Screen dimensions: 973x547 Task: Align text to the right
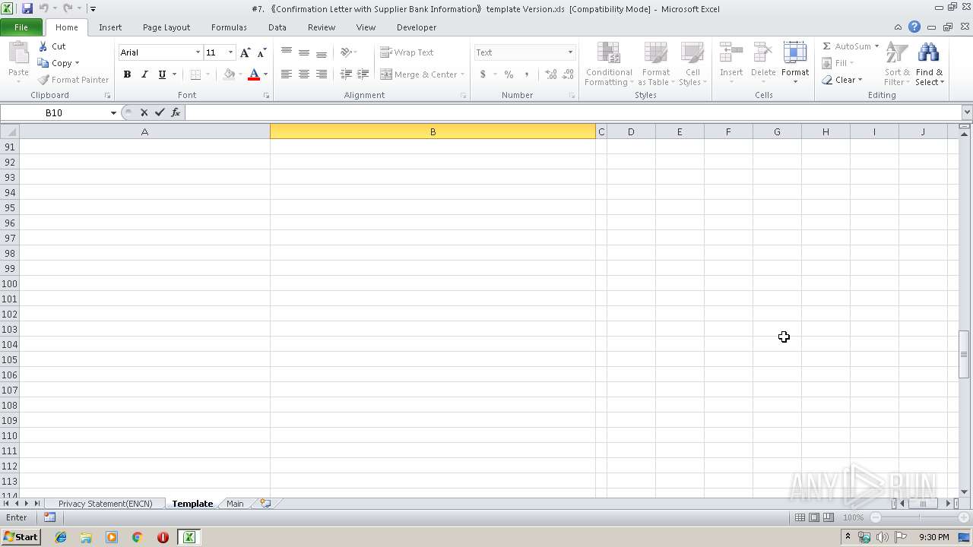point(322,74)
